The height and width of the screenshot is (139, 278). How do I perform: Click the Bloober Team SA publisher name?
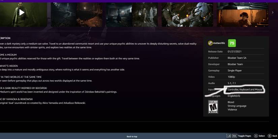(x=237, y=58)
